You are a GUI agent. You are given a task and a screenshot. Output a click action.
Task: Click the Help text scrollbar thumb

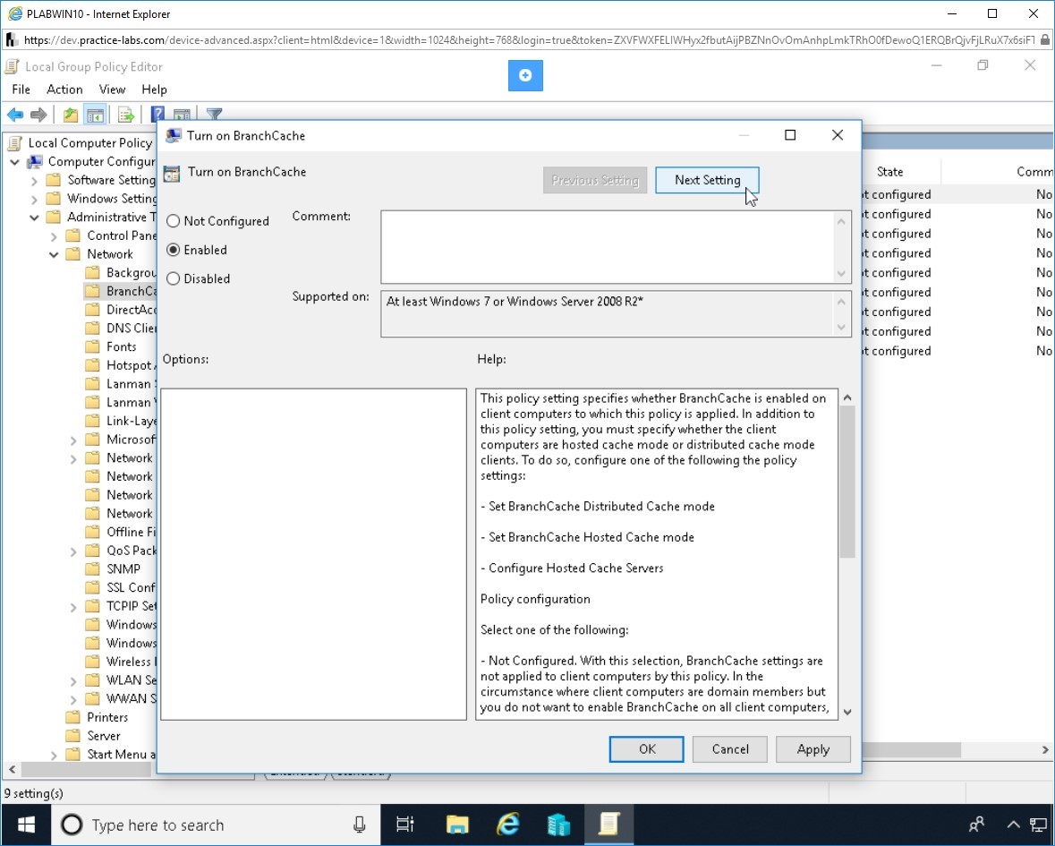tap(847, 482)
